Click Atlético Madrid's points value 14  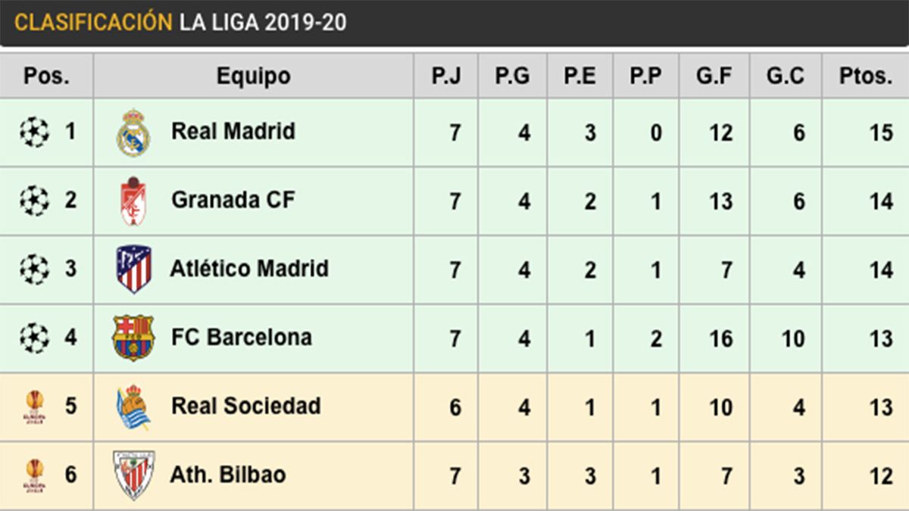click(881, 270)
